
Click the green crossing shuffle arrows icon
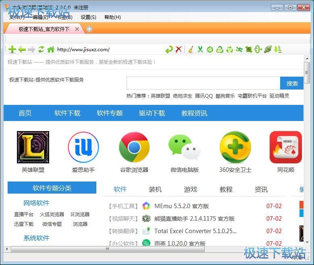pos(239,49)
